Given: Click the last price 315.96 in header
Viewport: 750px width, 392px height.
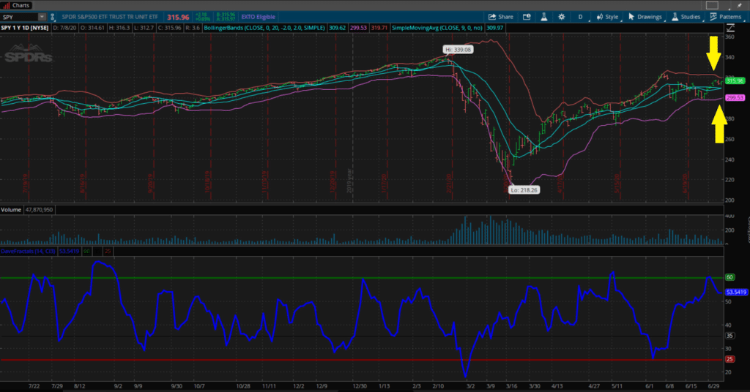Looking at the screenshot, I should click(x=178, y=18).
